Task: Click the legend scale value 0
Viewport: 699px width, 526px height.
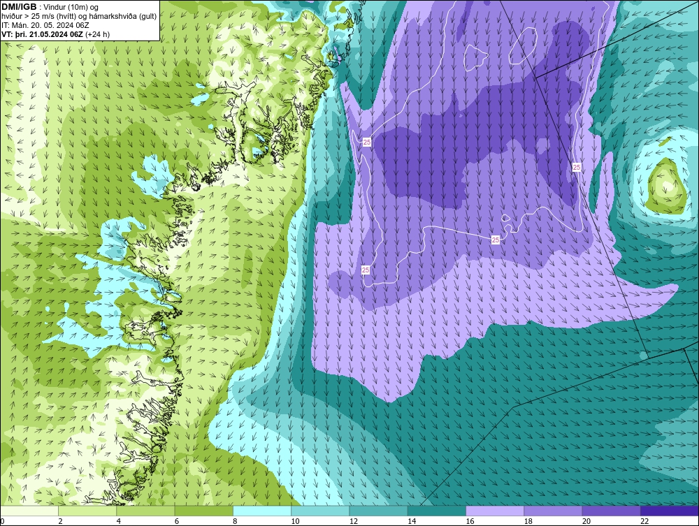Action: [2, 522]
